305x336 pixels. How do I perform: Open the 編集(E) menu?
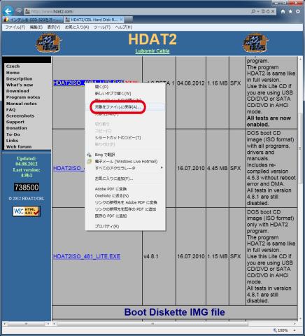pos(36,27)
